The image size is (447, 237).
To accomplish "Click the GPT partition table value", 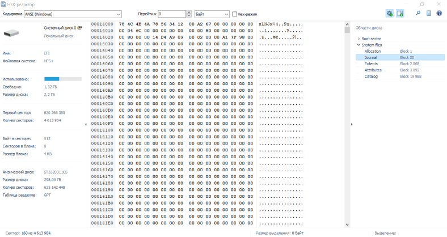I will [47, 195].
